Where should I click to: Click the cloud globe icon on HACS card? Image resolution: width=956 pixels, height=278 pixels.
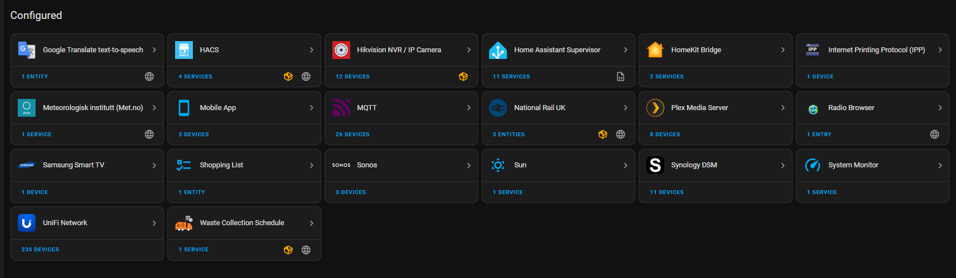[x=306, y=77]
